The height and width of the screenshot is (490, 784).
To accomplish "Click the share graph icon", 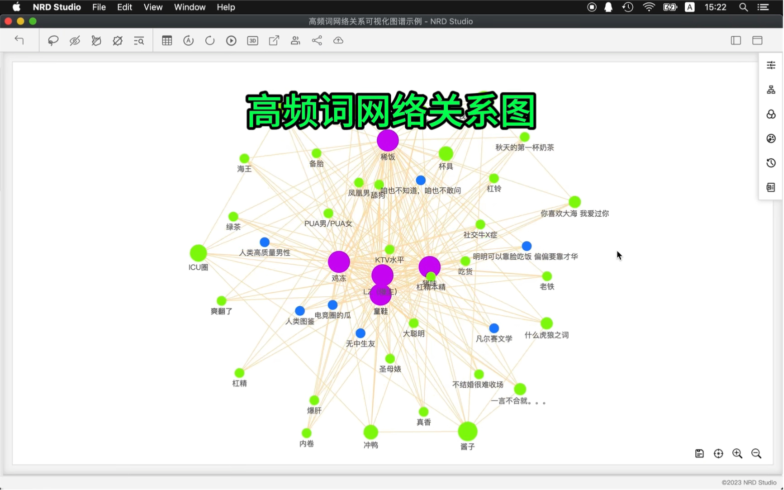I will click(x=317, y=41).
